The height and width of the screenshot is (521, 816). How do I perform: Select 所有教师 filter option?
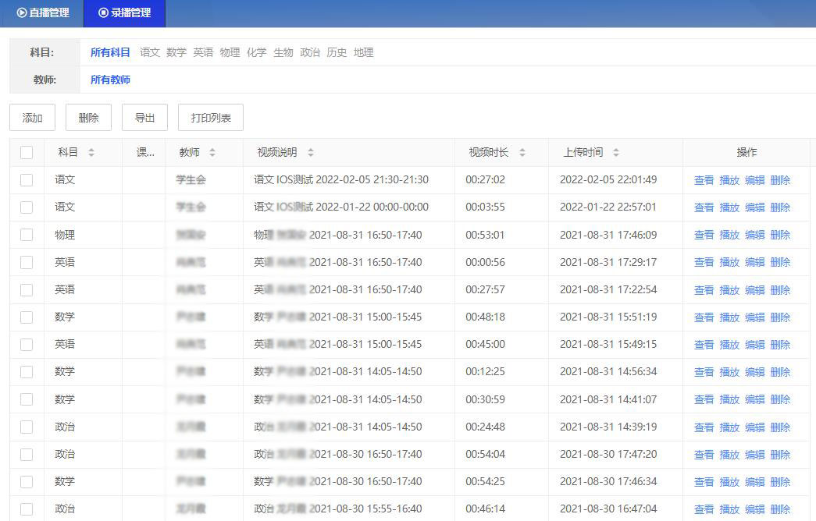(110, 80)
